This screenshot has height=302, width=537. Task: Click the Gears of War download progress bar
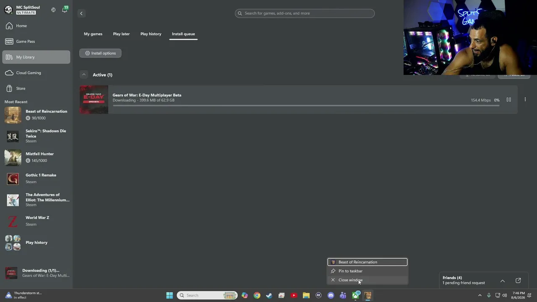(x=306, y=106)
